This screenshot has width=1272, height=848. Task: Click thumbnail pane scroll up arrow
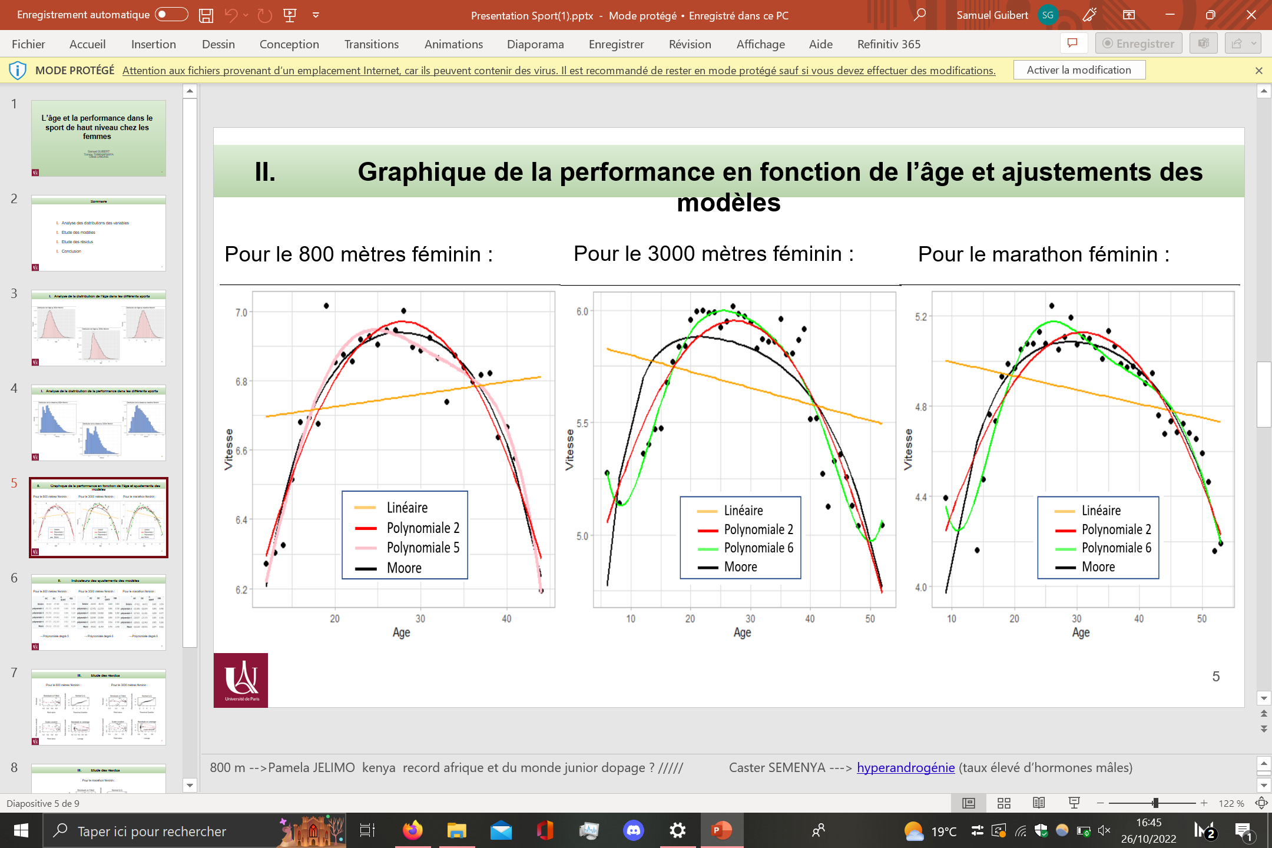tap(190, 91)
